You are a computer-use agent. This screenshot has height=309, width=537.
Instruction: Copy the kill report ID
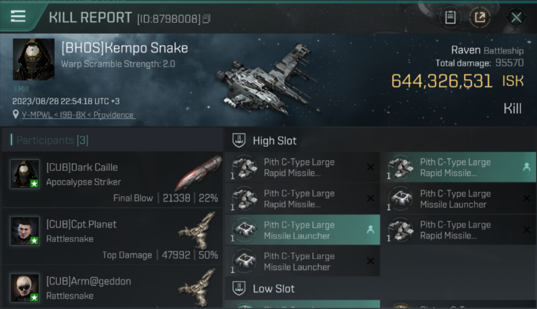(x=207, y=19)
